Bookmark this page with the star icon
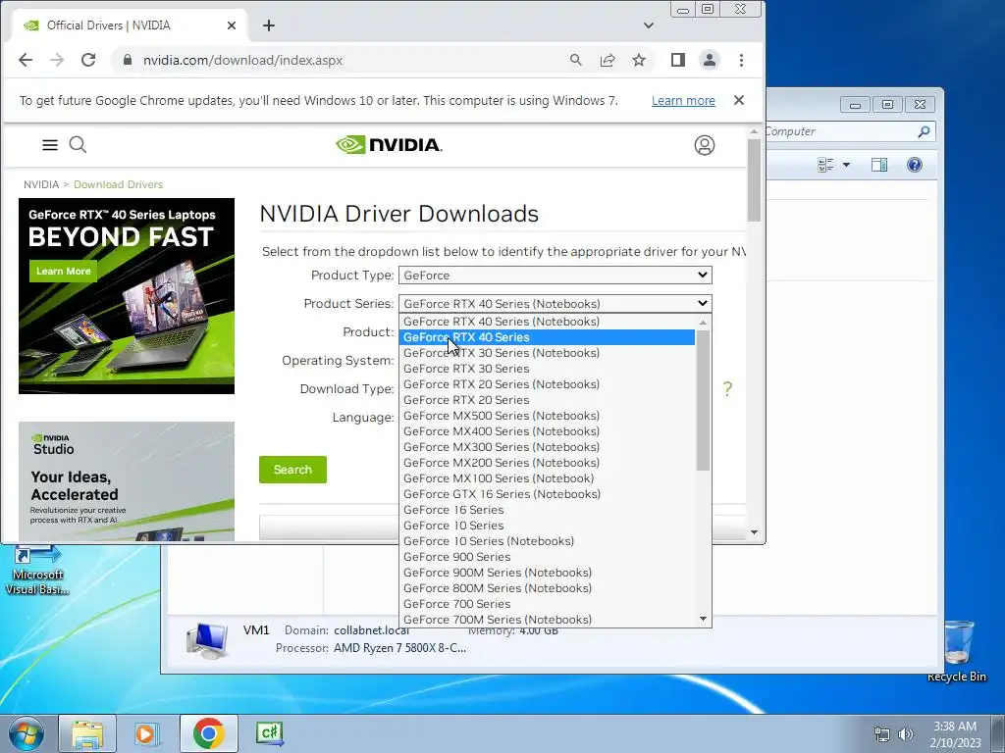1005x753 pixels. 639,60
